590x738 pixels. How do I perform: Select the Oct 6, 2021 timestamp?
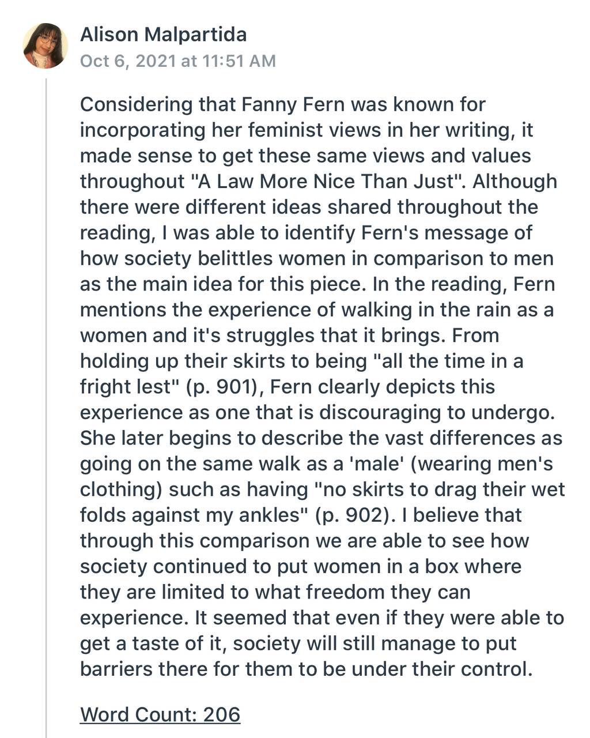coord(177,61)
